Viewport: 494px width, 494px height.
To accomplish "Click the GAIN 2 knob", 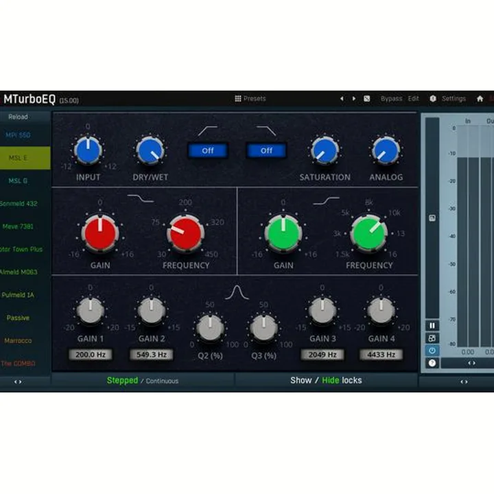I will pos(152,310).
